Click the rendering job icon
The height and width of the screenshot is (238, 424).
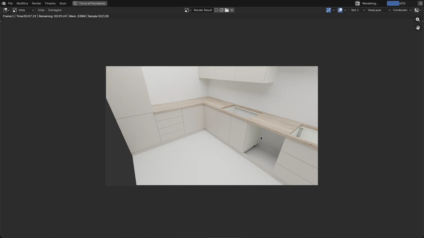pos(357,3)
